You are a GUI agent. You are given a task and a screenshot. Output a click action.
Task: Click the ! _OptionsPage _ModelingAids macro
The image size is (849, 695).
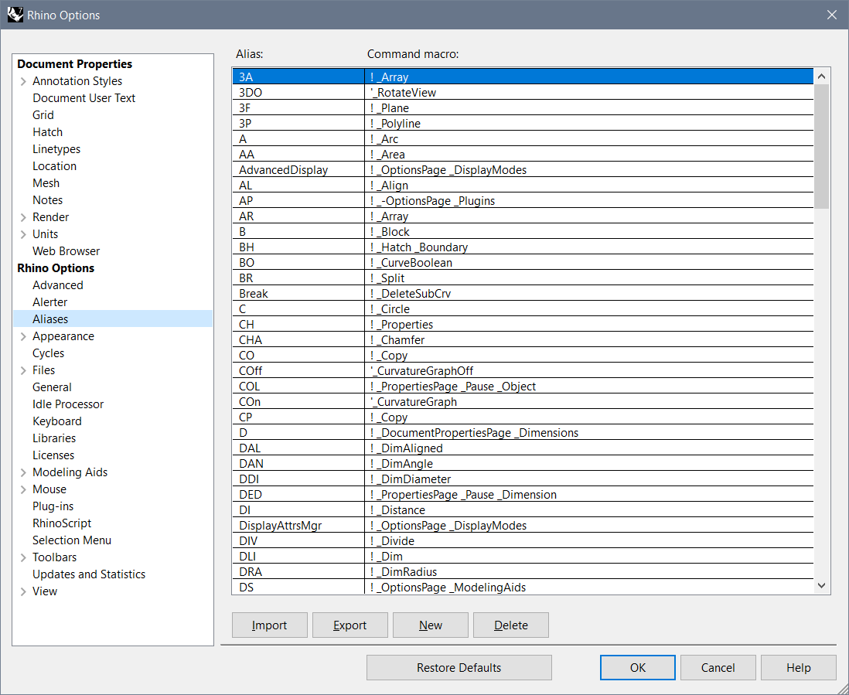coord(589,588)
